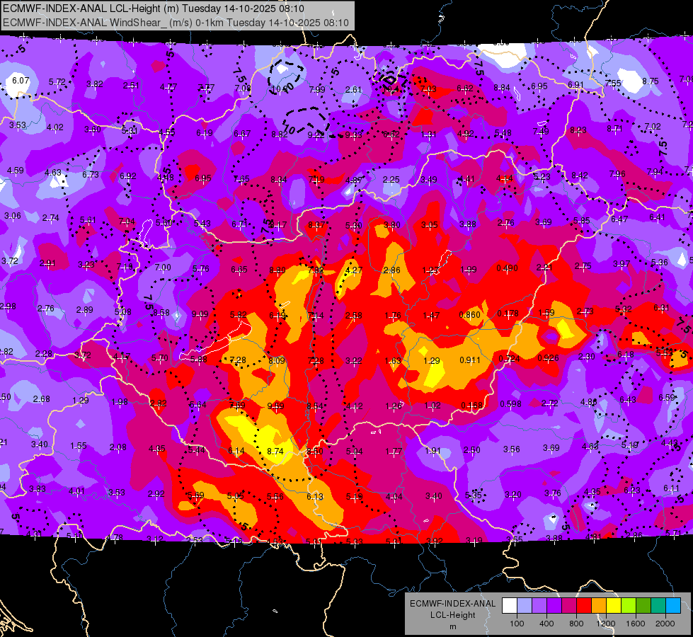This screenshot has width=693, height=637.
Task: Click the dark green legend swatch
Action: [x=643, y=605]
